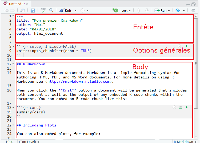Screen dimensions: 200x143
Task: Insert a new code chunk
Action: click(x=121, y=10)
